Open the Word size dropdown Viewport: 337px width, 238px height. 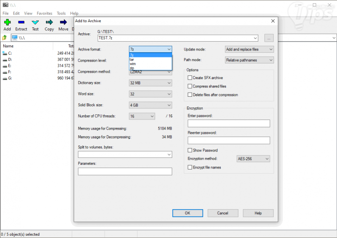tap(150, 94)
